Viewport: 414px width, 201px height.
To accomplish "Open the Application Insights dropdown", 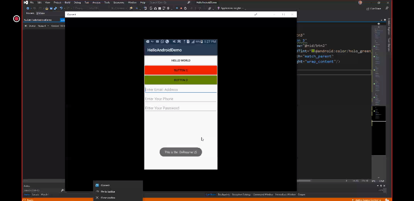I will click(230, 8).
